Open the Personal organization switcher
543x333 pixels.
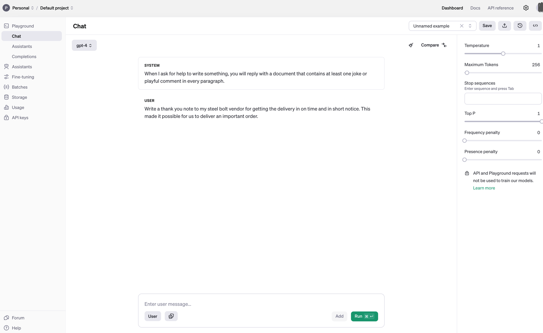point(18,8)
